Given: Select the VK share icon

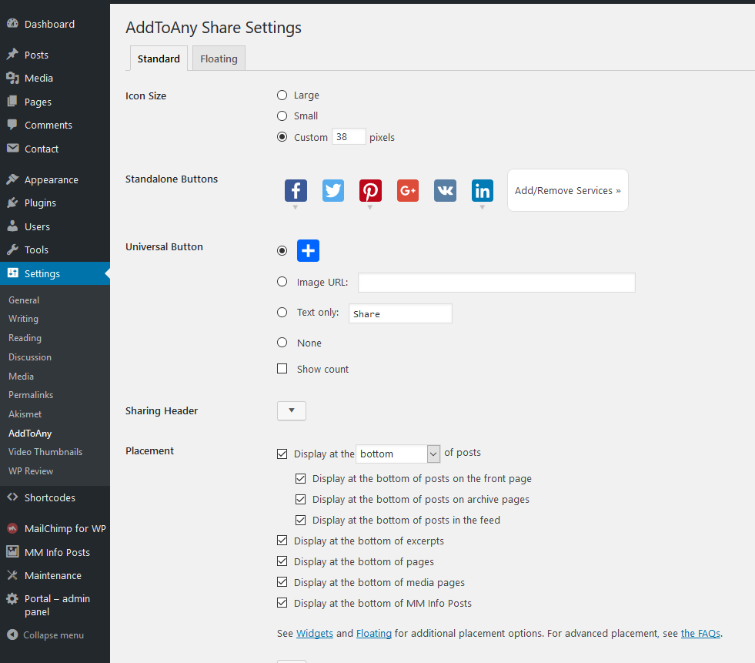Looking at the screenshot, I should tap(445, 190).
